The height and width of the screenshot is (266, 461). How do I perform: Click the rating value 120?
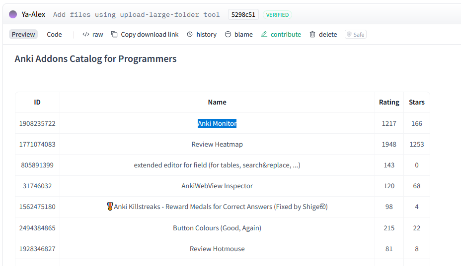[389, 186]
